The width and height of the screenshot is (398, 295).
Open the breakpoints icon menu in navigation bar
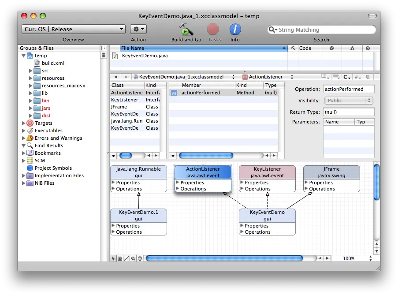336,77
